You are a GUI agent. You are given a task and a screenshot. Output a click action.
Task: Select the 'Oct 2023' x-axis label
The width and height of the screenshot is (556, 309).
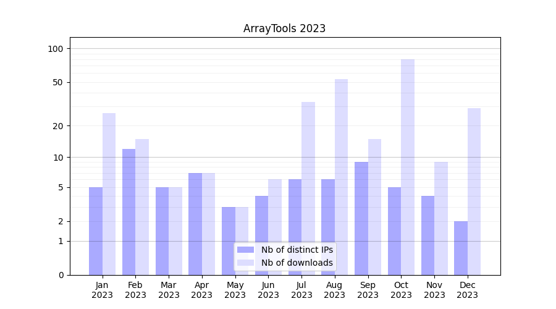pos(401,290)
